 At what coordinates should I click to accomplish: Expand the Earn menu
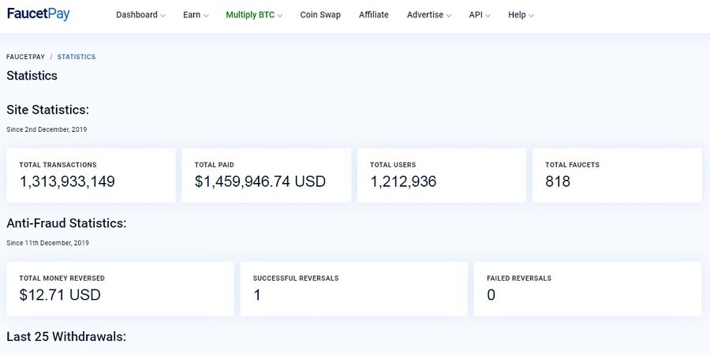coord(196,15)
